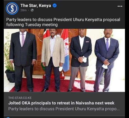Screen dimensions: 129x118
Task: Click the THE-STAR.CO.KE domain label
Action: coord(20,98)
